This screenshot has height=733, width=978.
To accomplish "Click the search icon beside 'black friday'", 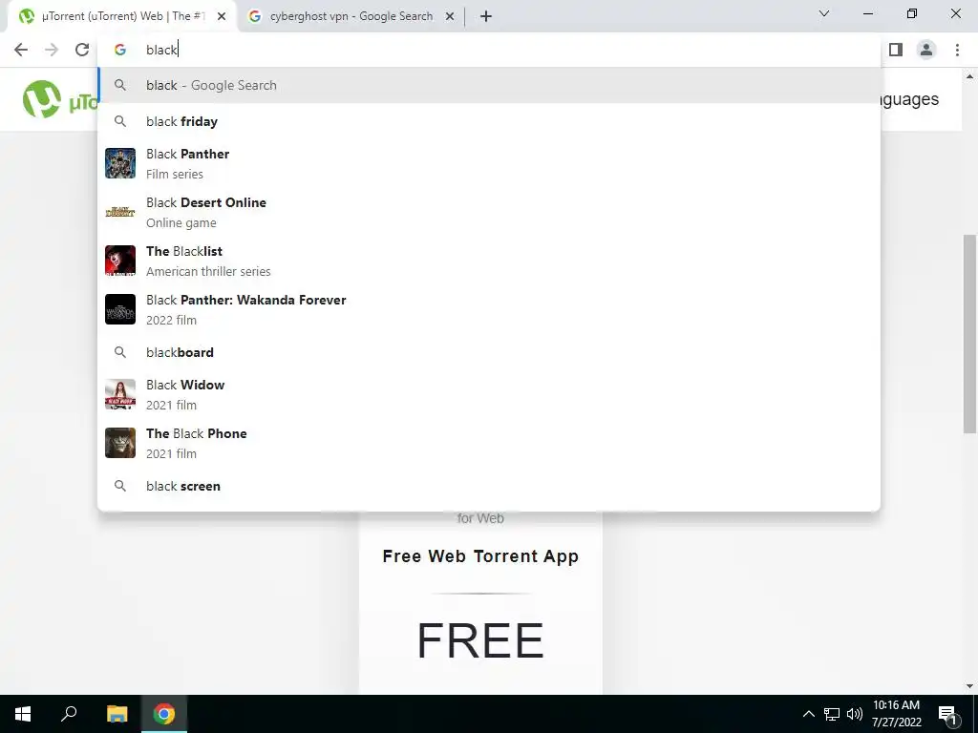I will coord(120,121).
